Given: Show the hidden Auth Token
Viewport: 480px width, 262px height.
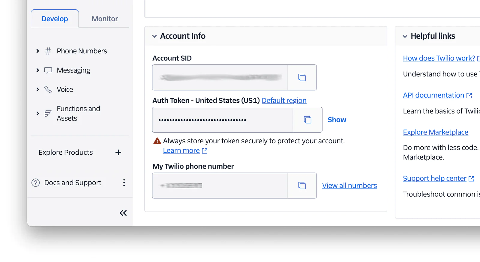Looking at the screenshot, I should tap(337, 120).
